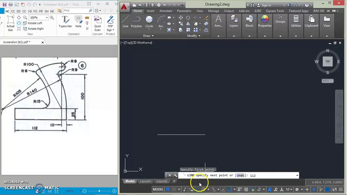The image size is (347, 195).
Task: Expand the Annotation panel dropdown arrow
Action: pos(218,36)
